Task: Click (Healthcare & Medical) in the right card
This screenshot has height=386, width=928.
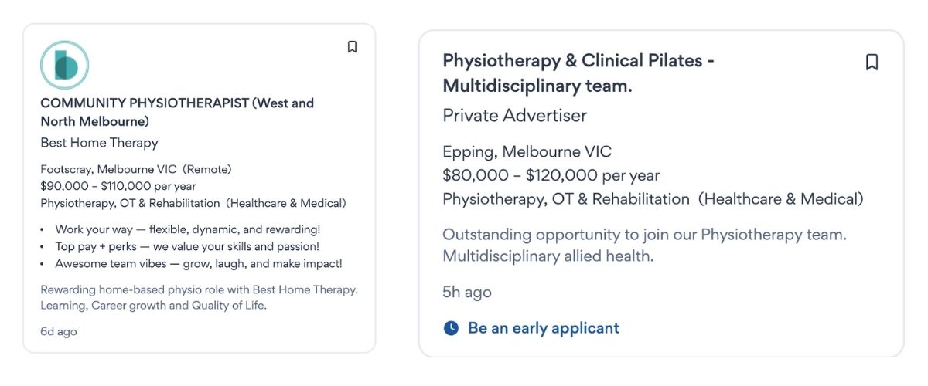Action: [x=781, y=199]
